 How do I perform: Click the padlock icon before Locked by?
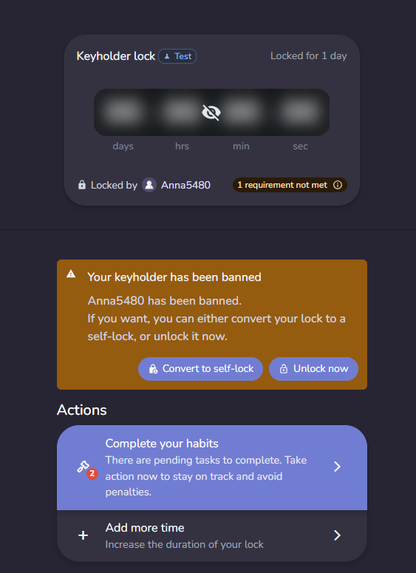click(82, 185)
